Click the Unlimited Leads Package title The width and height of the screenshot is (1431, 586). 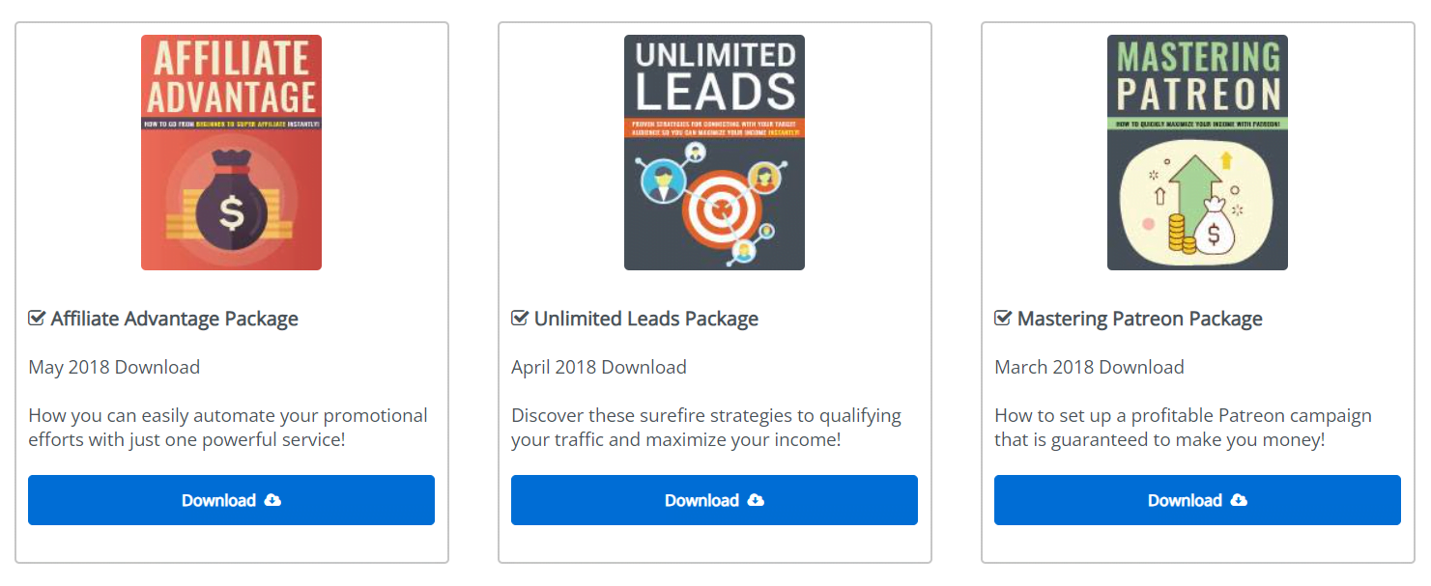pyautogui.click(x=645, y=319)
